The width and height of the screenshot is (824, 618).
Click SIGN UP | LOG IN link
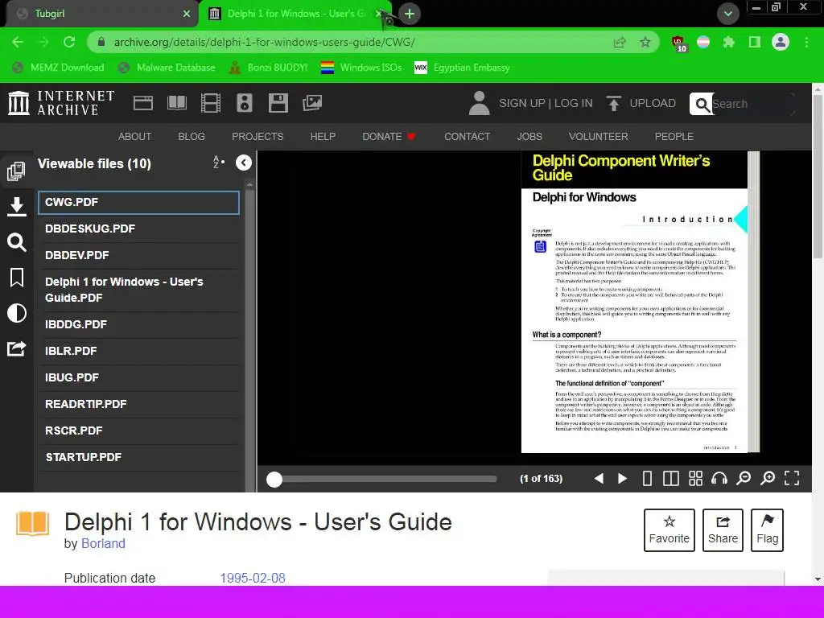tap(546, 103)
